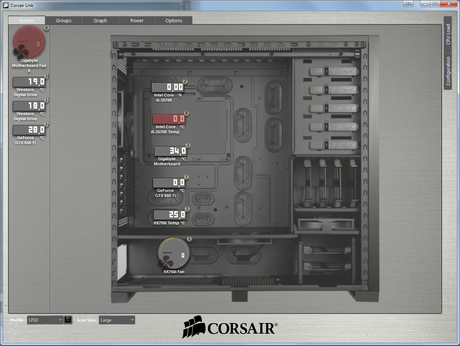Select the HX750i Temp 25,0 °C readout

click(170, 215)
